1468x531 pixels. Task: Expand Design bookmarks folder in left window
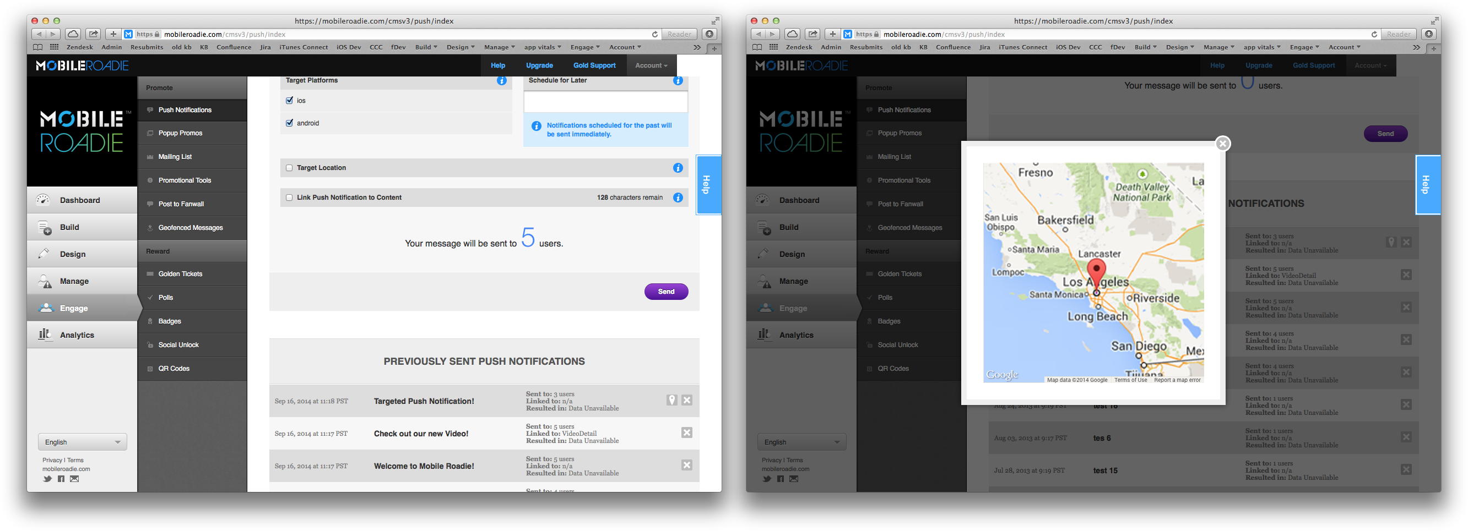point(460,47)
